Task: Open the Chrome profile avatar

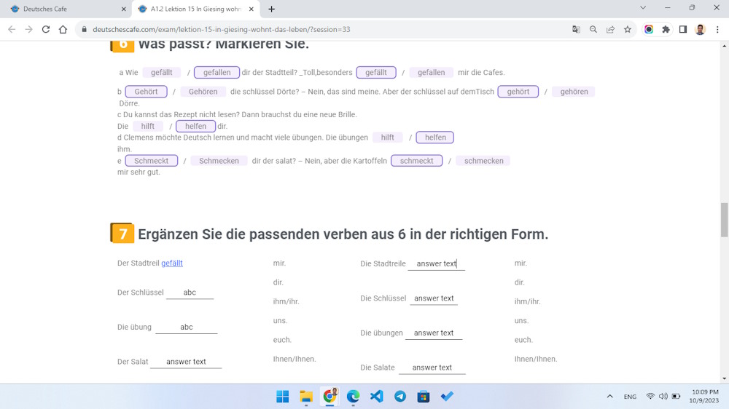Action: click(x=700, y=29)
